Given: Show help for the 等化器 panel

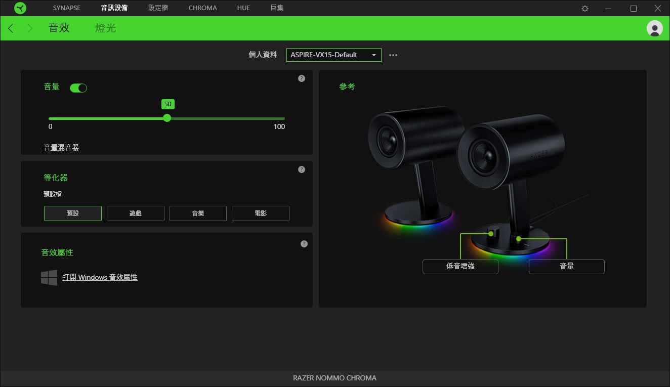Looking at the screenshot, I should (302, 169).
